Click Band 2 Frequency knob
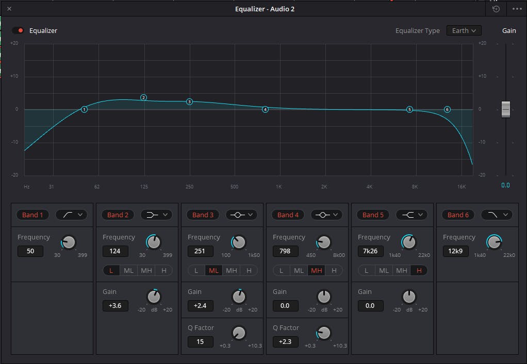Image resolution: width=527 pixels, height=364 pixels. tap(154, 242)
